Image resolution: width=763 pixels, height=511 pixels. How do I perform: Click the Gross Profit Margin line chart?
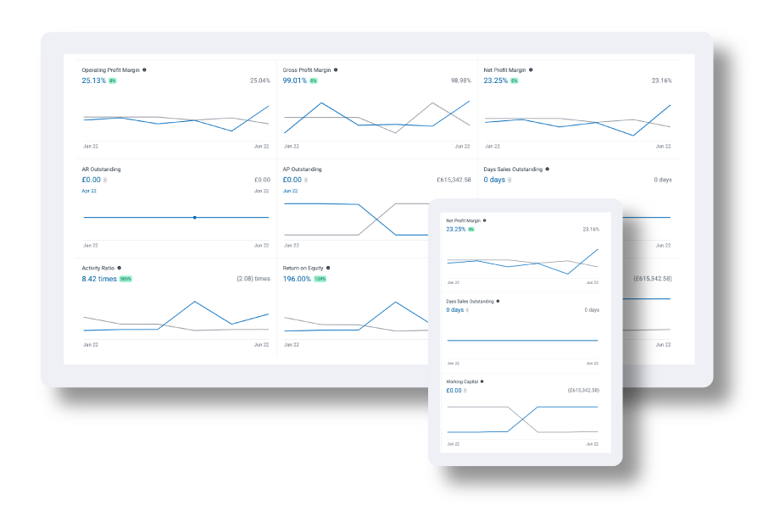coord(377,117)
